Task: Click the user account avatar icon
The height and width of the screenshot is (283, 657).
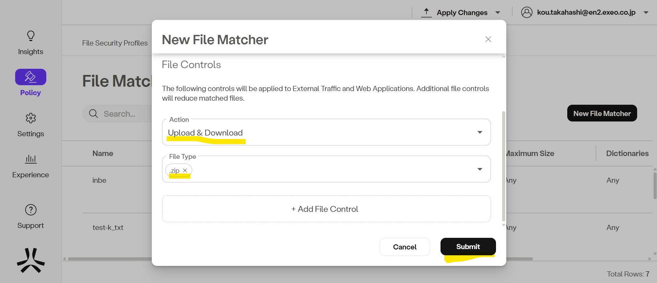Action: pos(526,12)
